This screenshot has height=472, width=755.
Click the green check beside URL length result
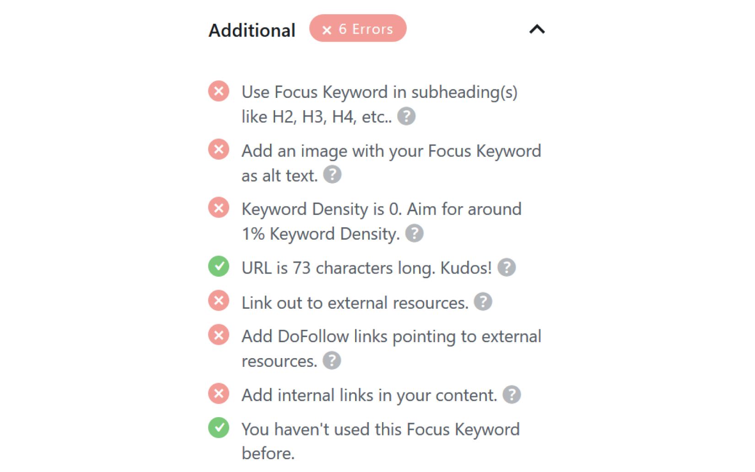(218, 268)
